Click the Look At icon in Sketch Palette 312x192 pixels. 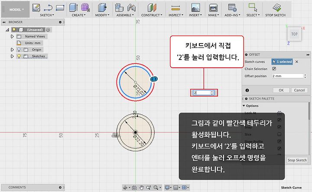279,113
